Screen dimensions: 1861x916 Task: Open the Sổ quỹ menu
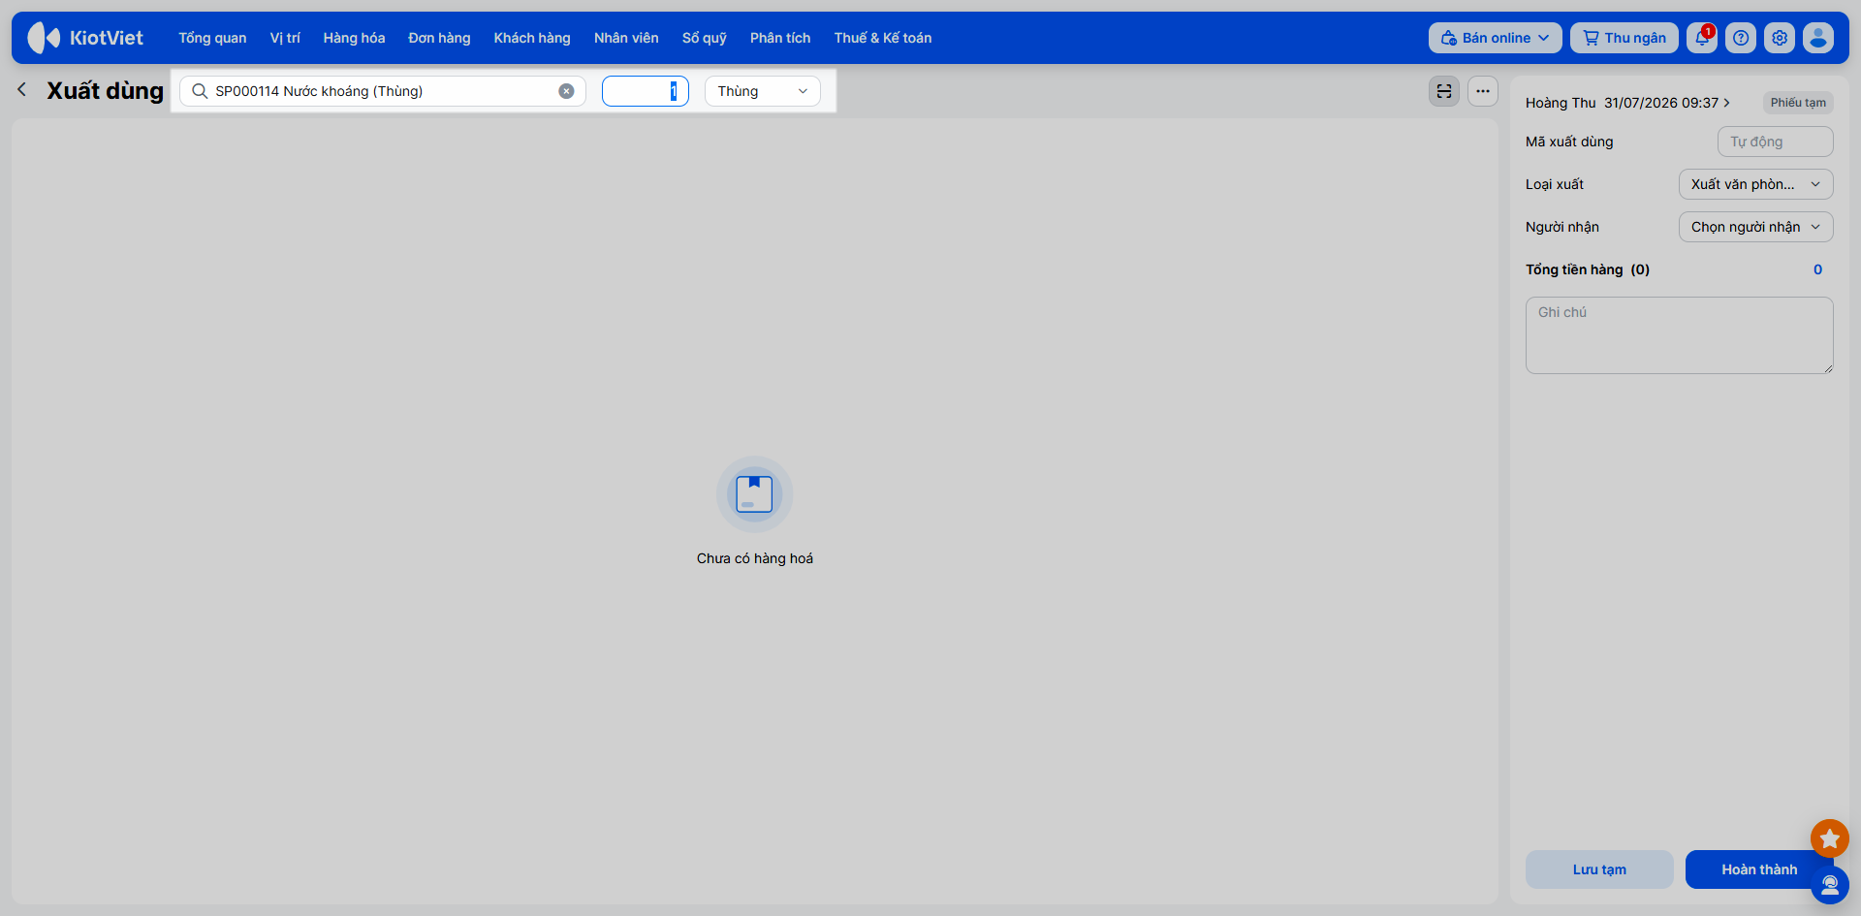tap(705, 38)
